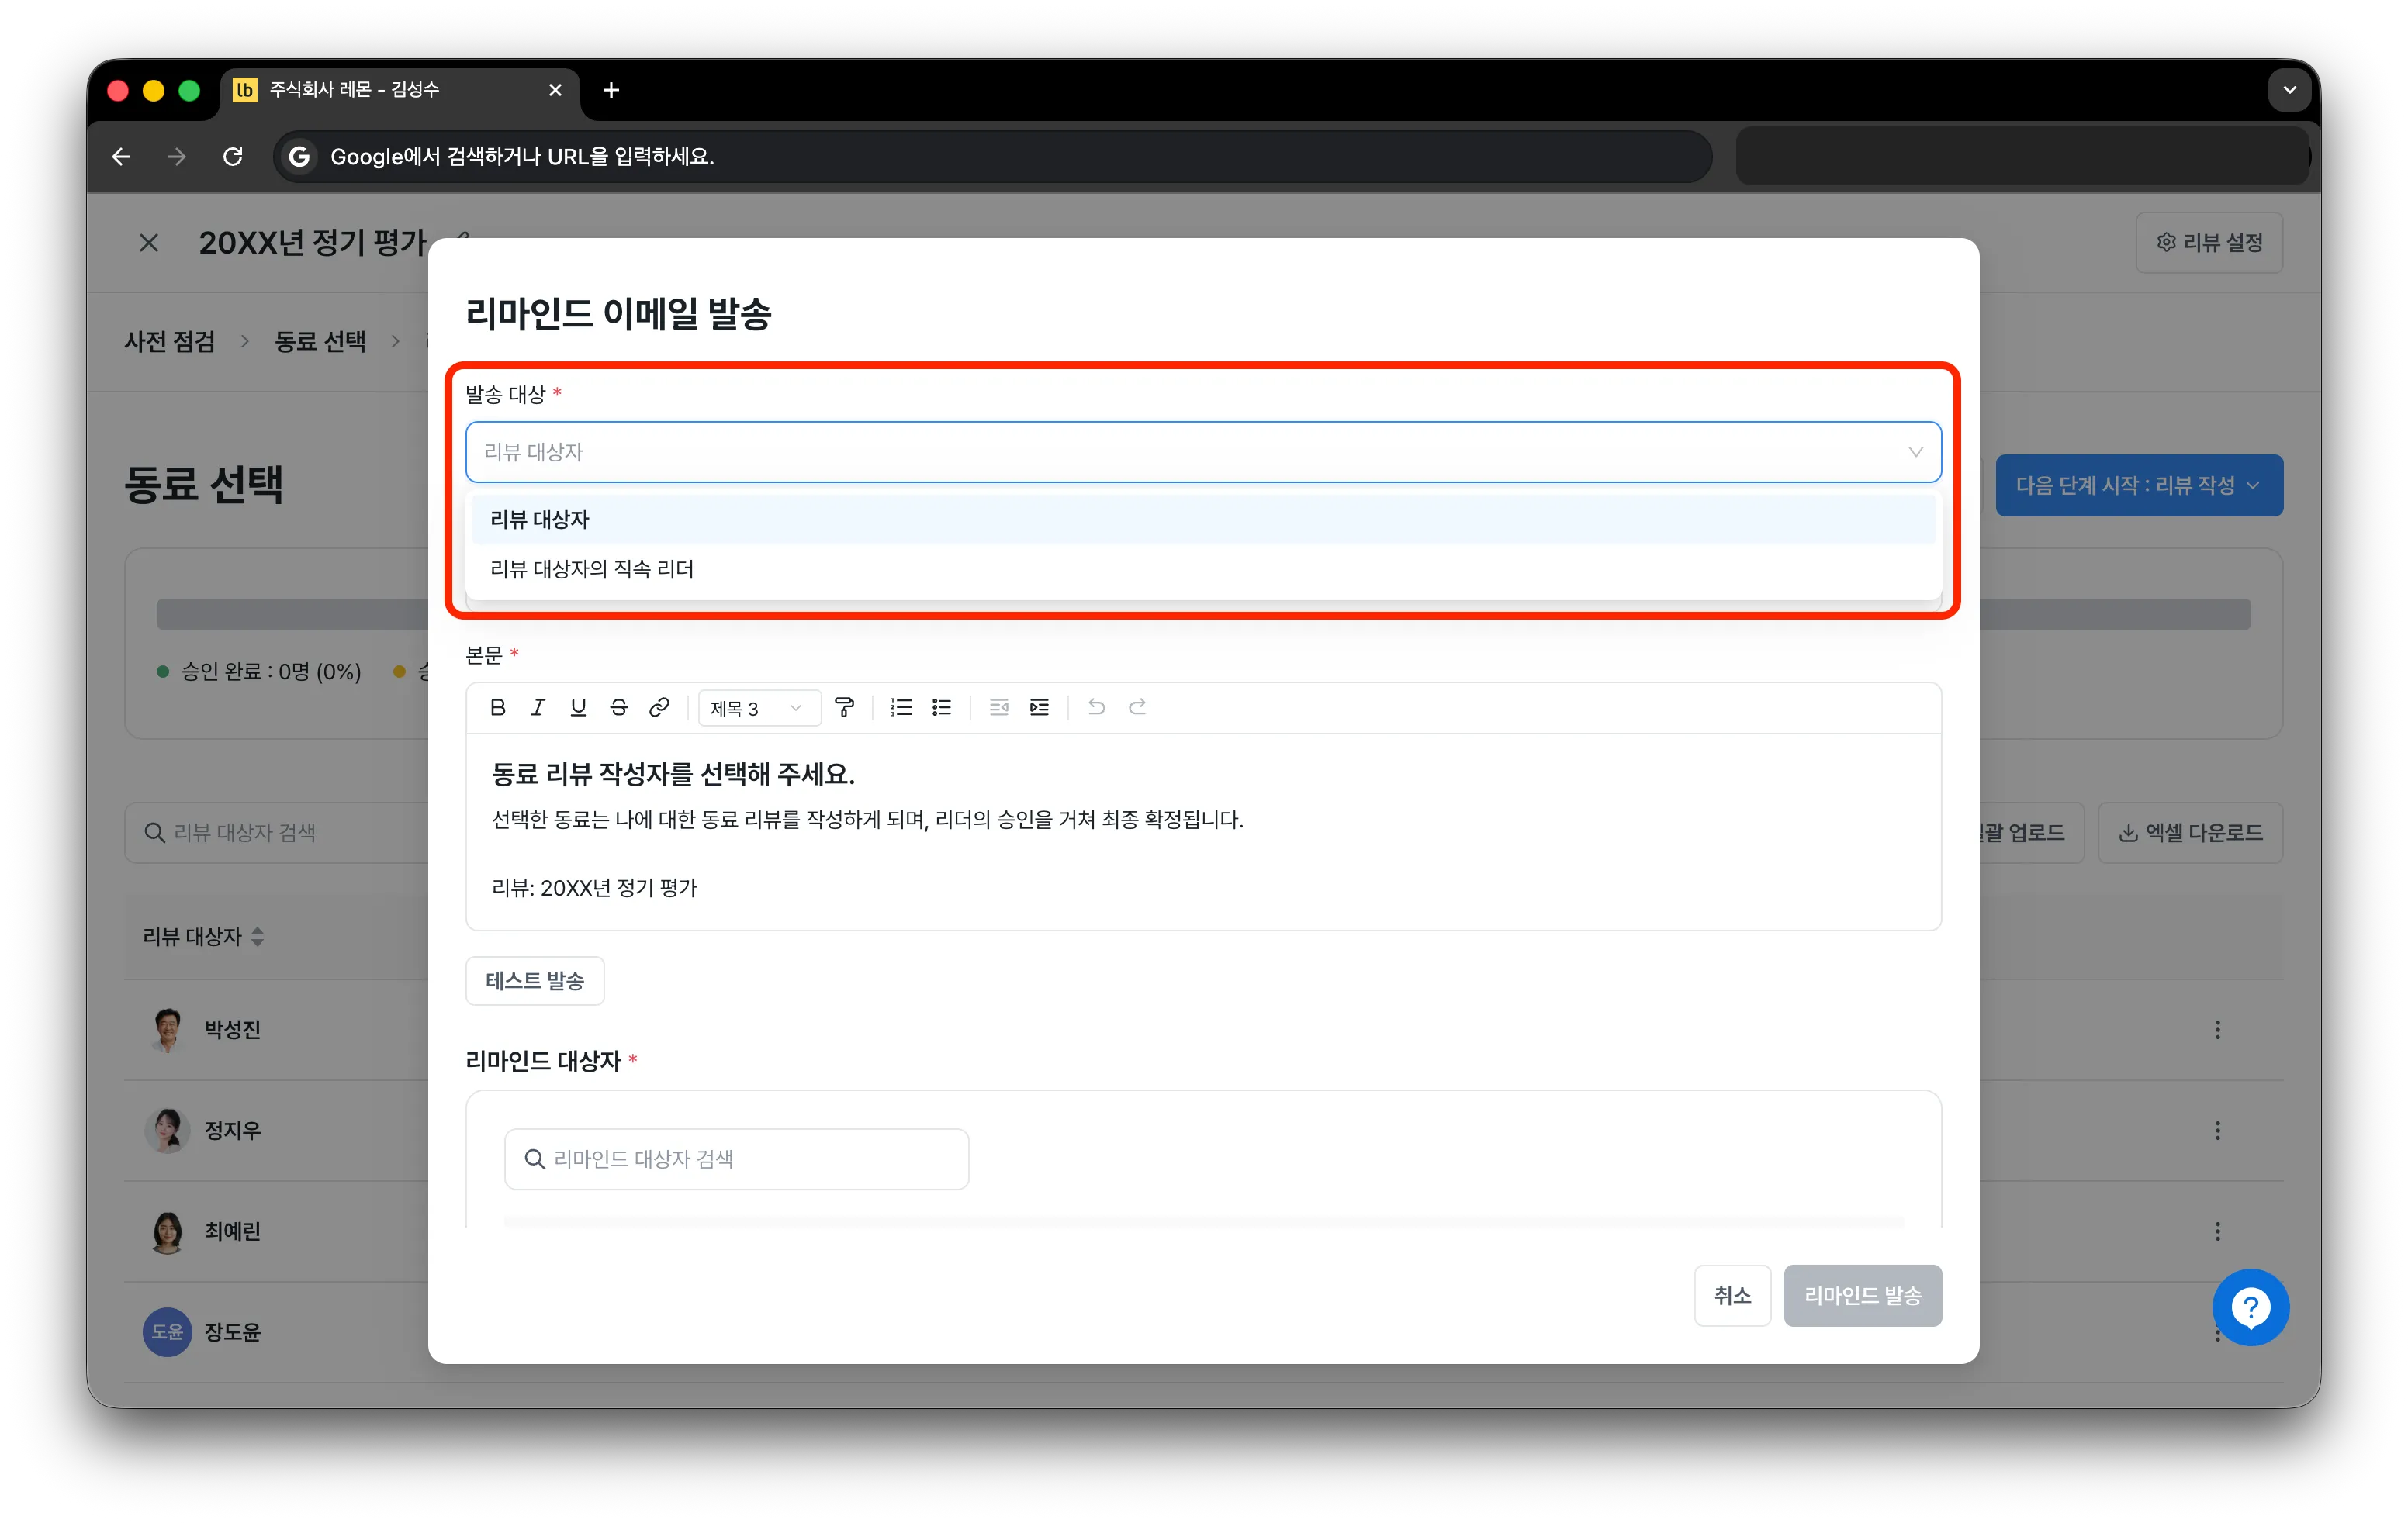Click 장도윤's avatar in the list
This screenshot has width=2408, height=1523.
click(167, 1332)
